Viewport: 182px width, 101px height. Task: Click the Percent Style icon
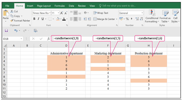(127, 19)
